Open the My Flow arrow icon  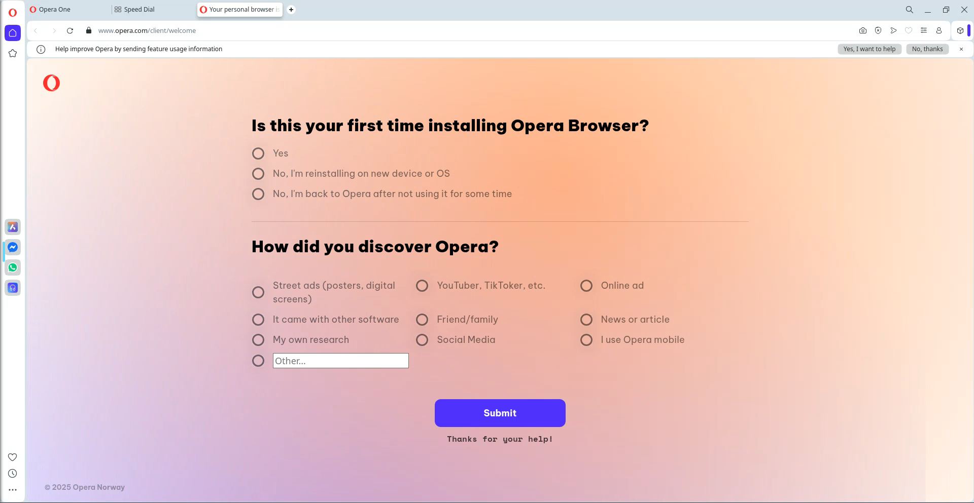[893, 30]
